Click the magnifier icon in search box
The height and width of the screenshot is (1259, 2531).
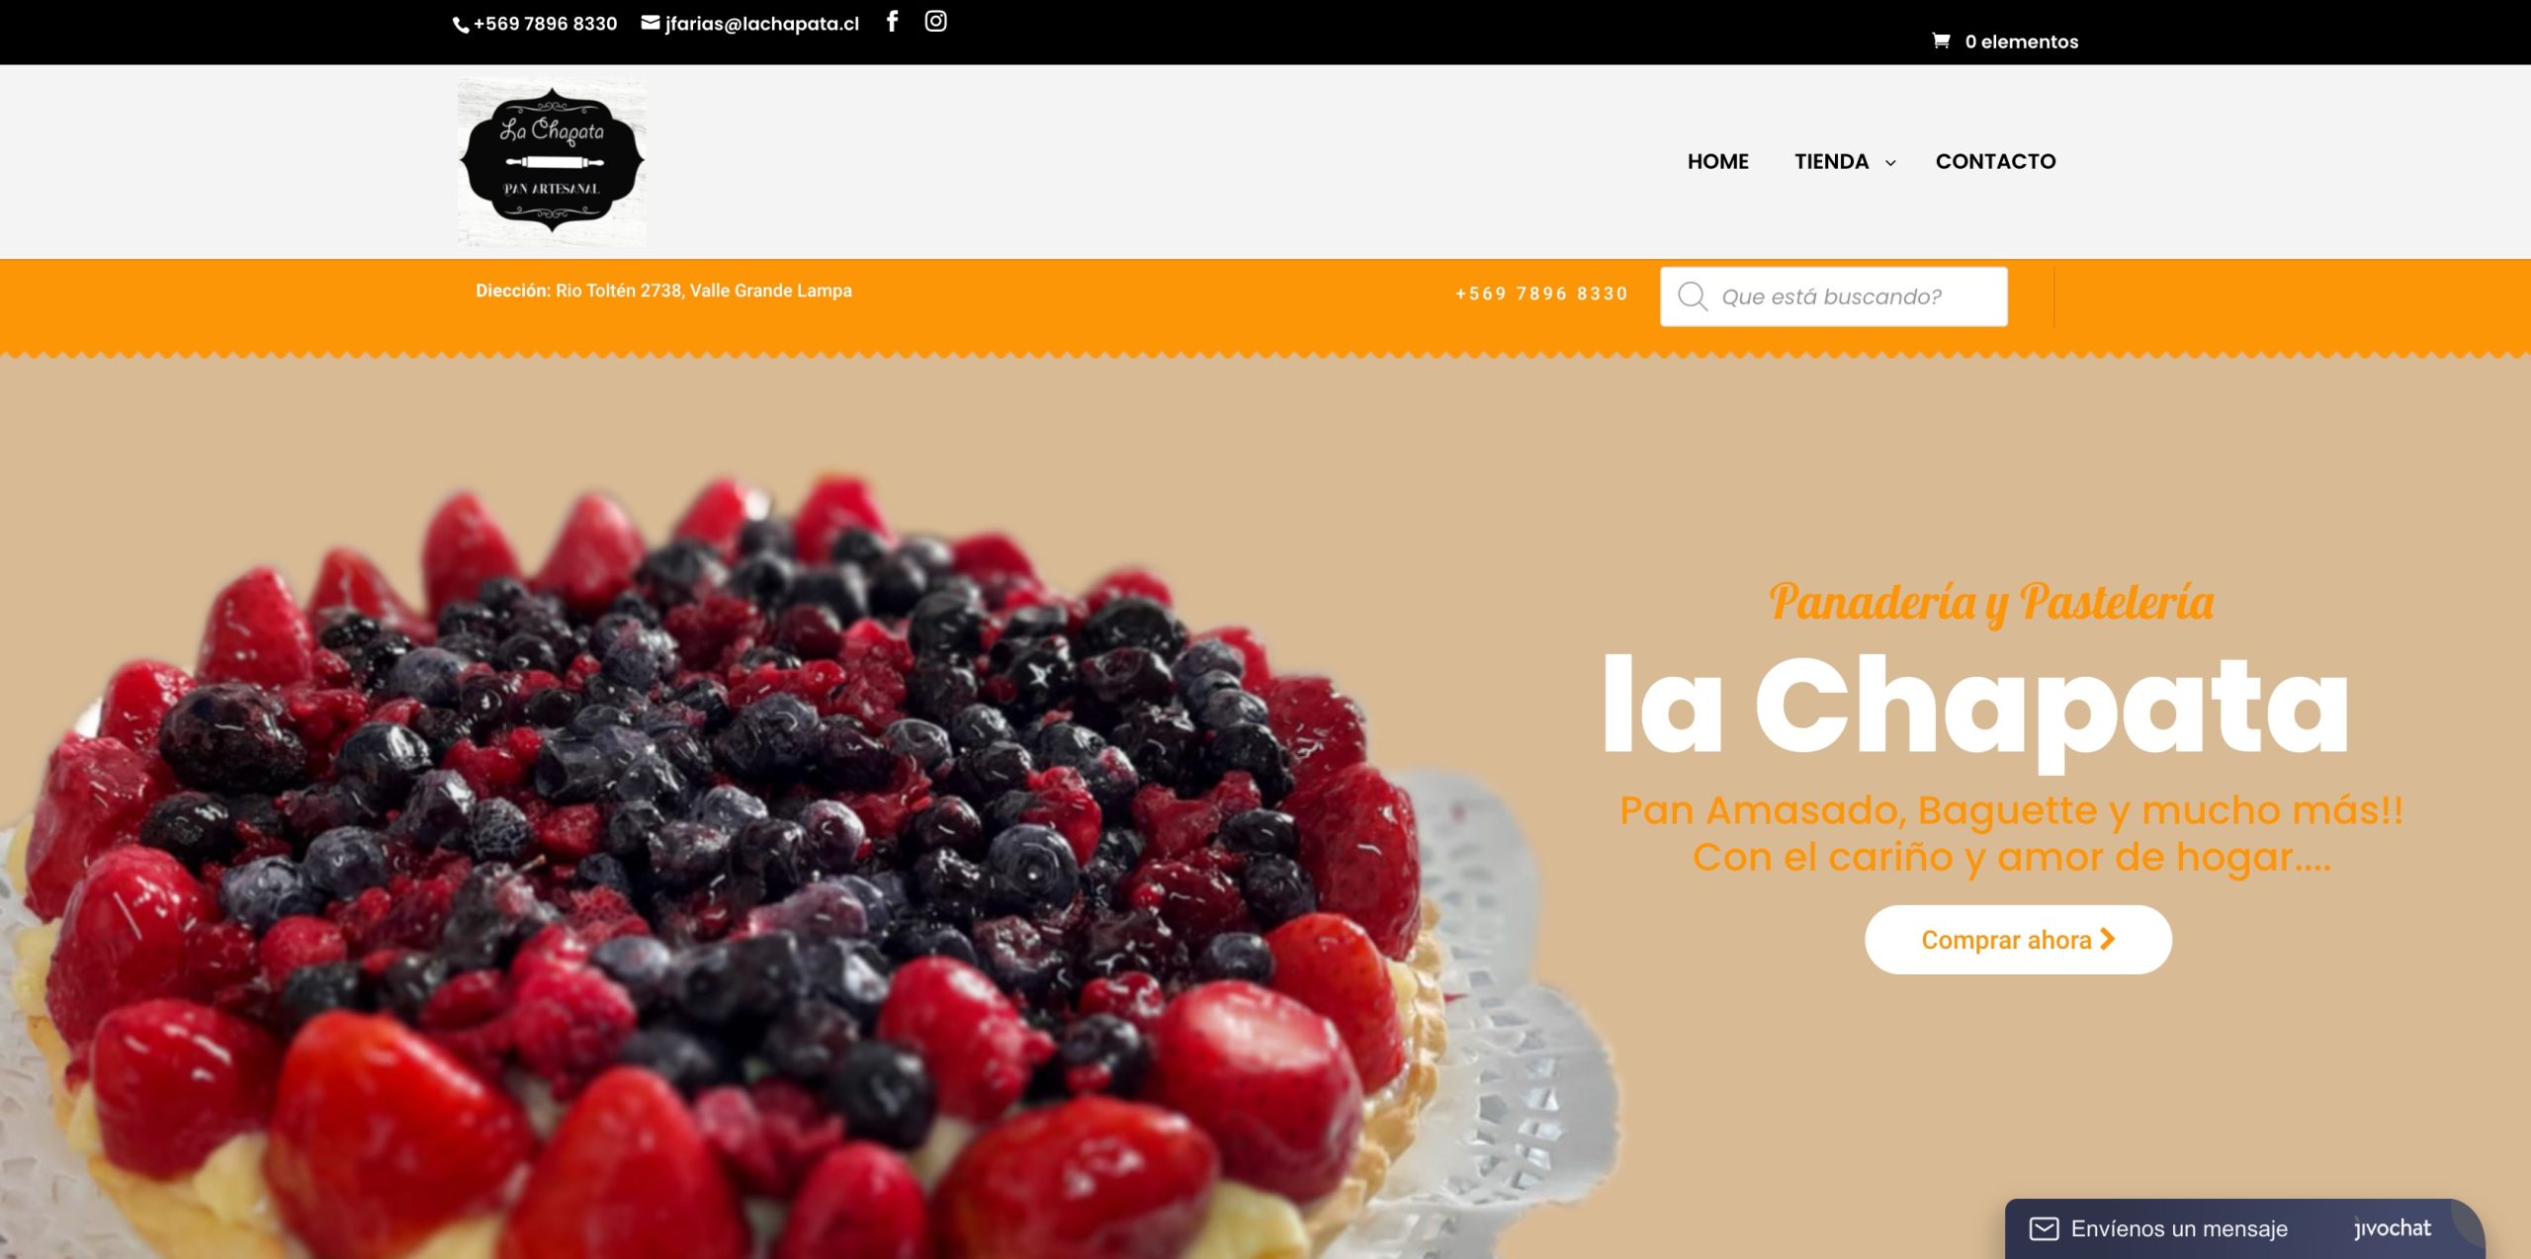click(1693, 296)
